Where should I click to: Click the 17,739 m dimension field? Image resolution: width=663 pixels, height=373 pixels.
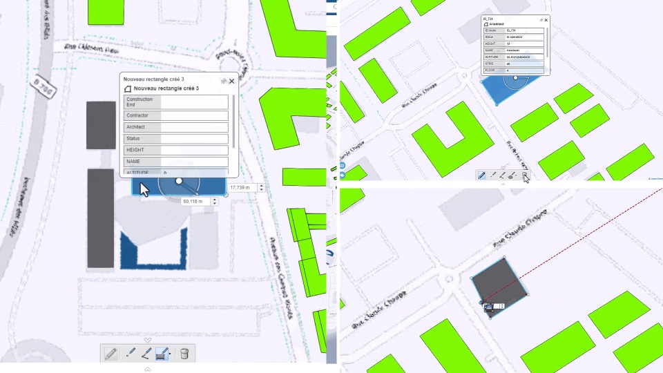pos(242,187)
